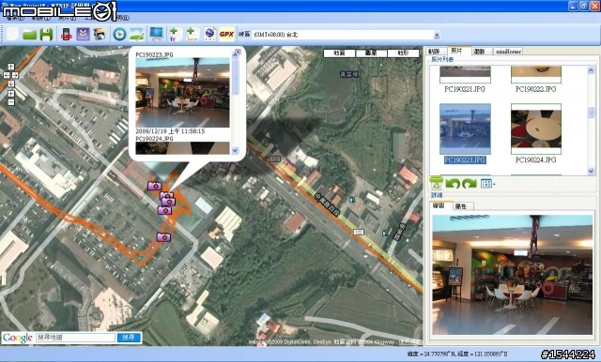
Task: Click the Google Earth KMZ export icon
Action: click(x=209, y=35)
